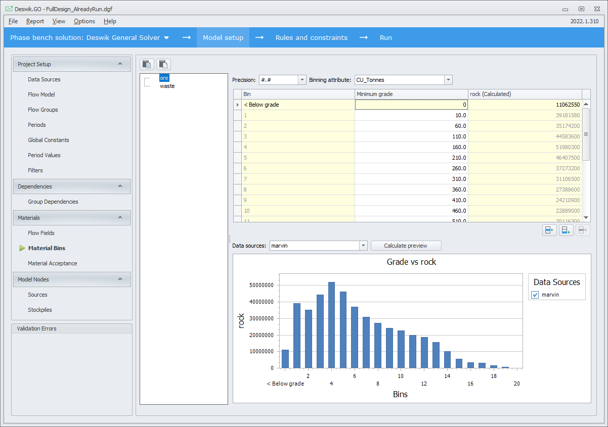Click the grid's vertical scrollbar down arrow
Screen dimensions: 608x427
tap(586, 217)
